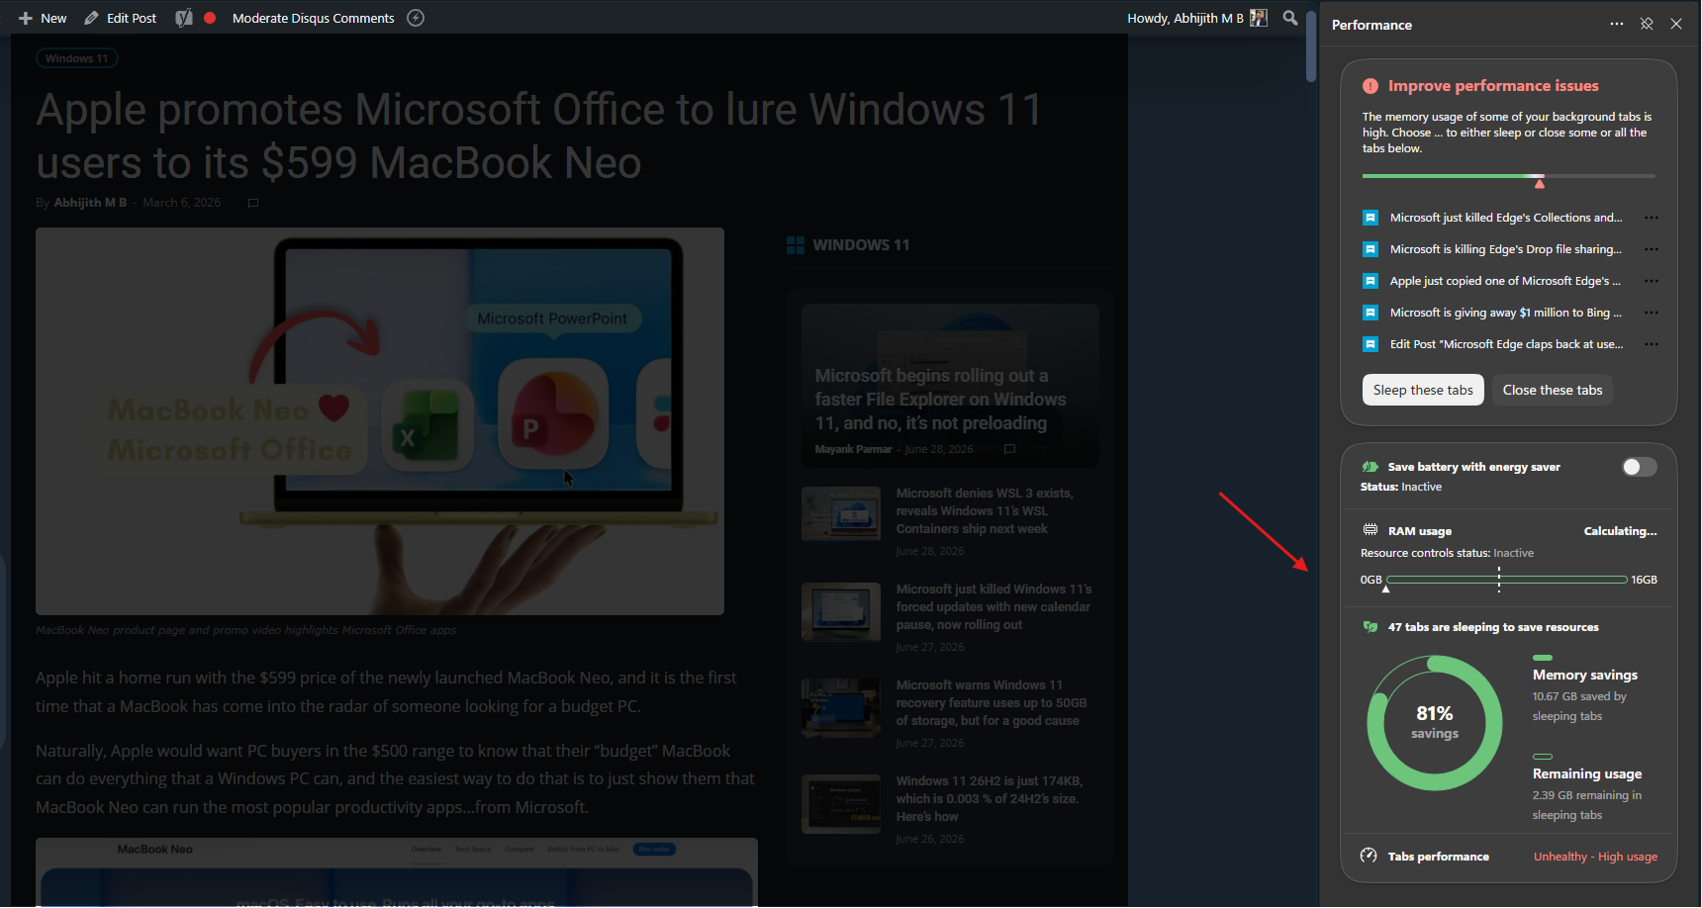Click the MacBook Neo featured image
Screen dimensions: 1702x908
click(380, 421)
